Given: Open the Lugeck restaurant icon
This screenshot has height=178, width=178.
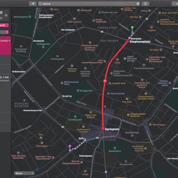Looking at the screenshot, I should [151, 27].
